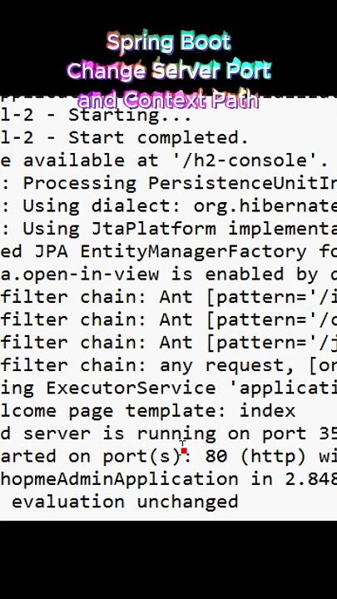This screenshot has height=599, width=337.
Task: Select the "Change Server Port" title line
Action: point(168,71)
